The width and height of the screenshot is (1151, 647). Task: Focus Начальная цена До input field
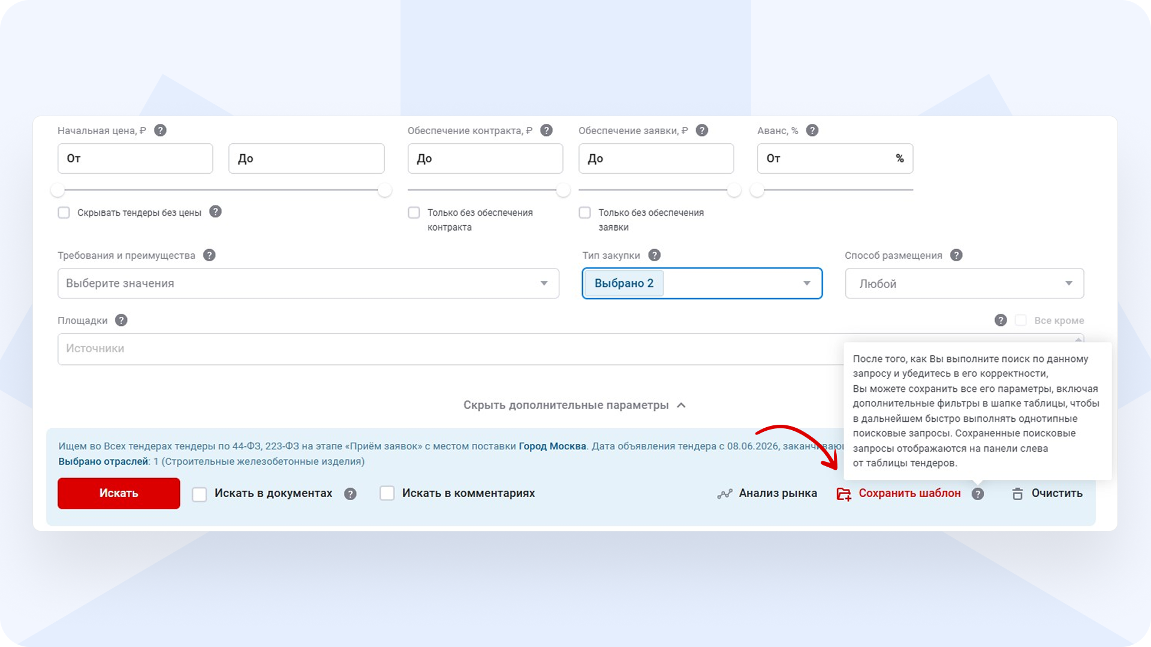[306, 159]
